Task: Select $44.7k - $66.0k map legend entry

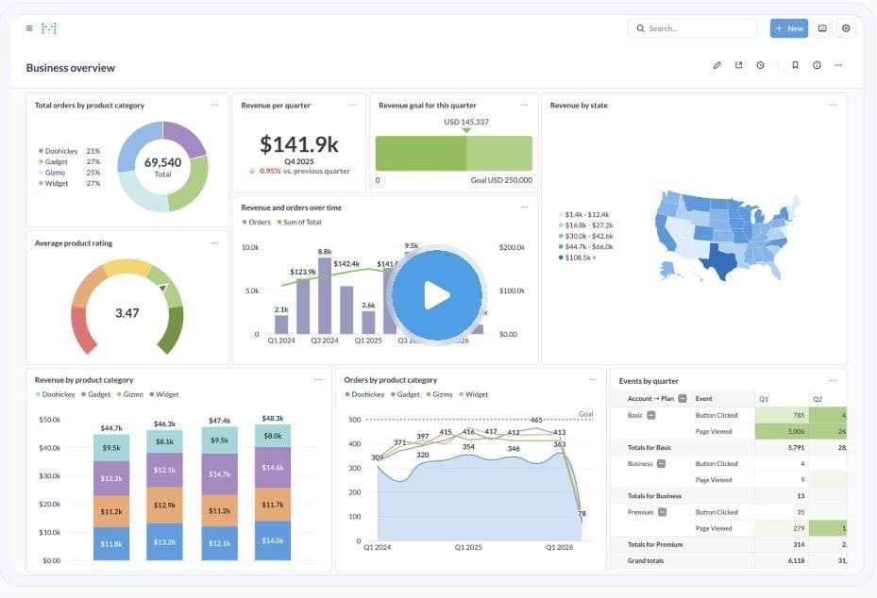Action: pos(586,246)
